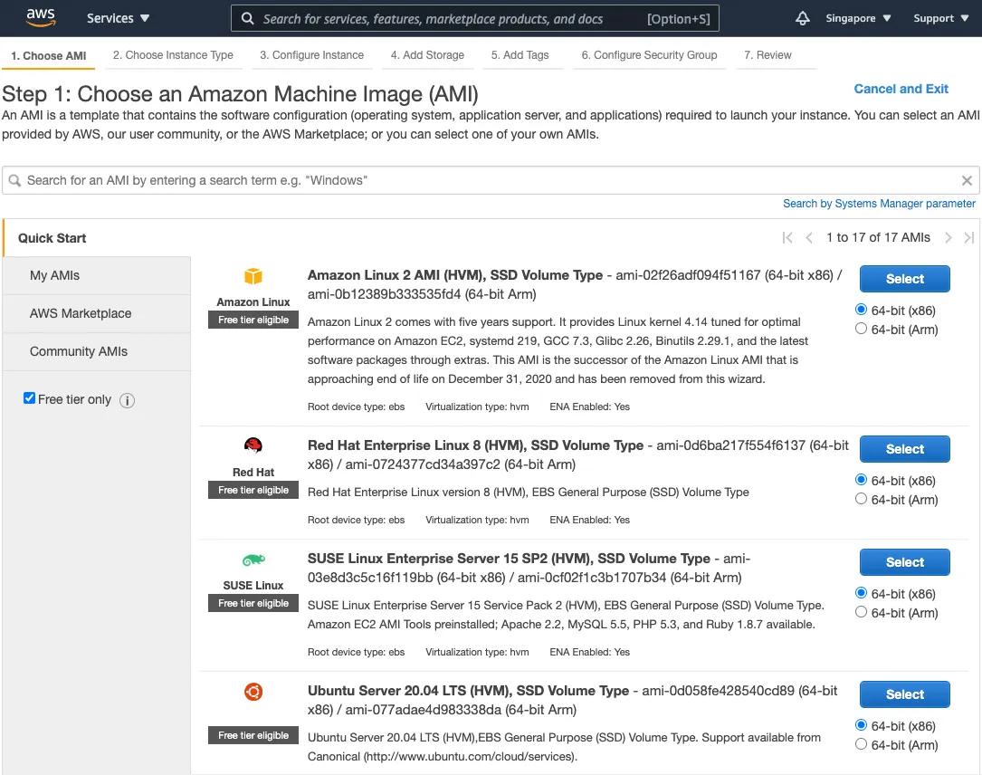Select 64-bit (x86) for SUSE Linux
This screenshot has width=982, height=775.
pos(861,593)
